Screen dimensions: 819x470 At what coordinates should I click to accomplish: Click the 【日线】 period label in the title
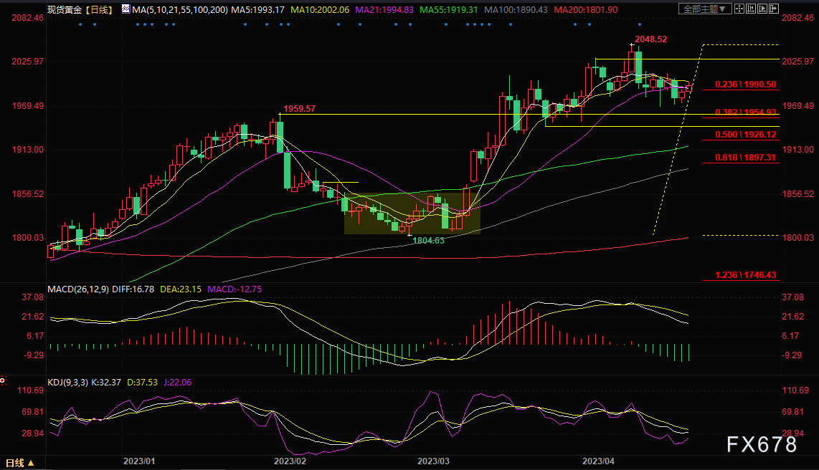[99, 9]
